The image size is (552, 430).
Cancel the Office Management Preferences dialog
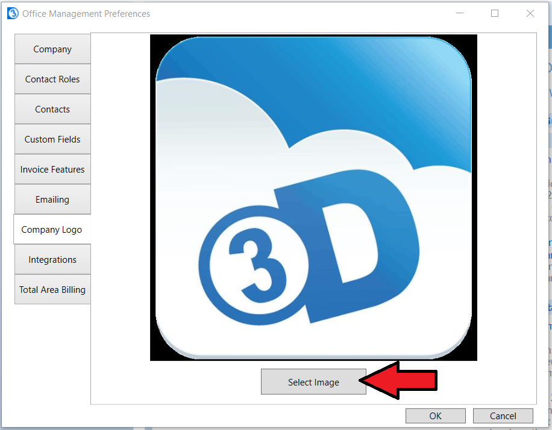point(503,416)
